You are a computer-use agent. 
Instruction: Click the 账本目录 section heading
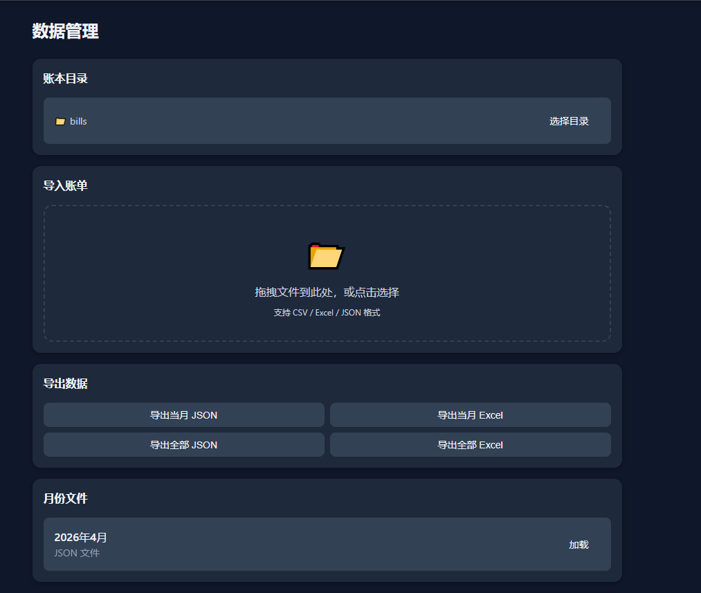(x=65, y=78)
